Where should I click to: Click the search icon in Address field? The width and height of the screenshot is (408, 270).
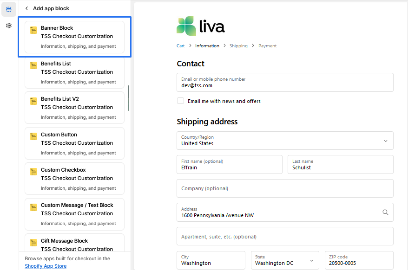point(385,212)
